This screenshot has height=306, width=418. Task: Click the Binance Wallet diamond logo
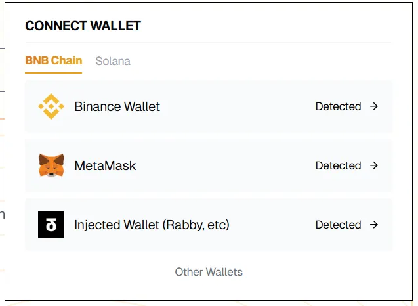[51, 106]
